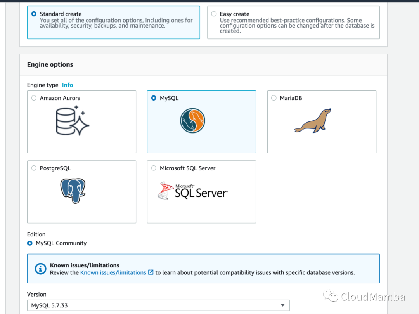Click external link icon after Known issues

pyautogui.click(x=151, y=272)
